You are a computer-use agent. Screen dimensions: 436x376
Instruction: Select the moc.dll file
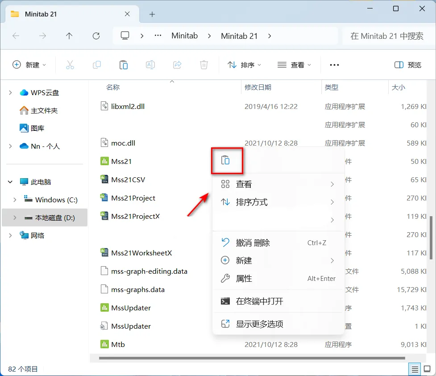[118, 143]
